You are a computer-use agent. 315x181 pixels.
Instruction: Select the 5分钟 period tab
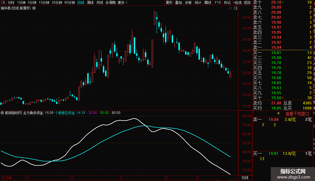pyautogui.click(x=32, y=3)
